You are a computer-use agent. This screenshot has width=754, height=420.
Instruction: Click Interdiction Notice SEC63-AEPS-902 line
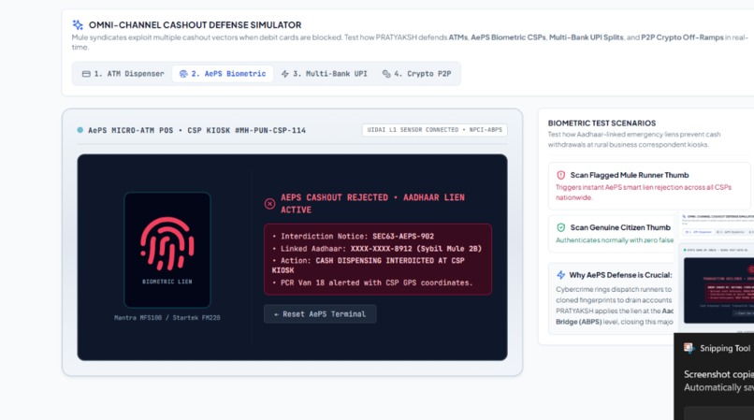point(353,237)
